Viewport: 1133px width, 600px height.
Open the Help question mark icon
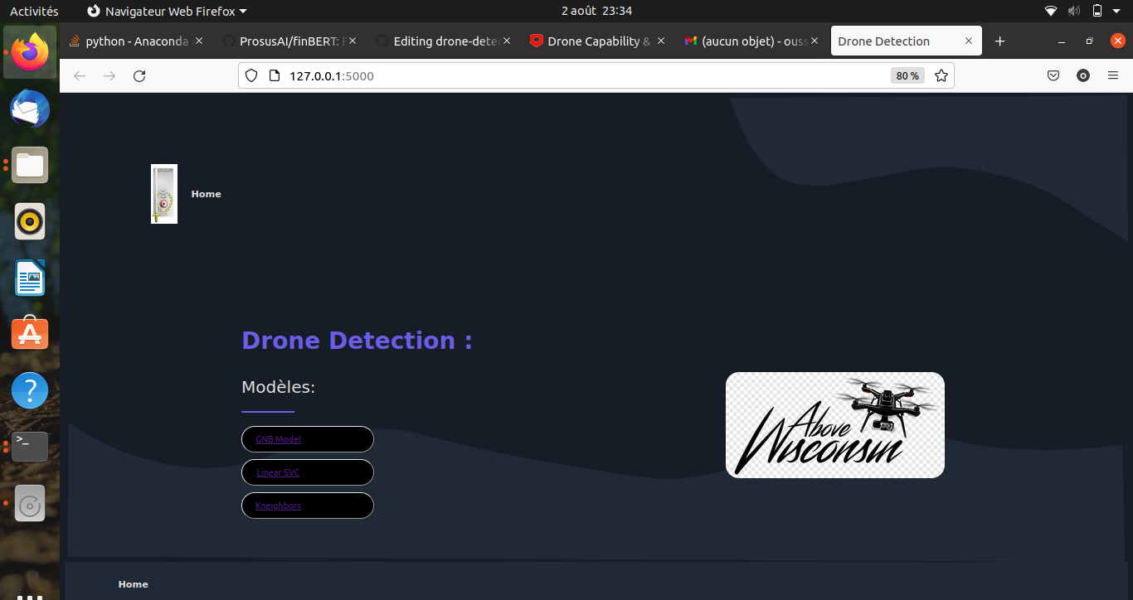click(30, 390)
